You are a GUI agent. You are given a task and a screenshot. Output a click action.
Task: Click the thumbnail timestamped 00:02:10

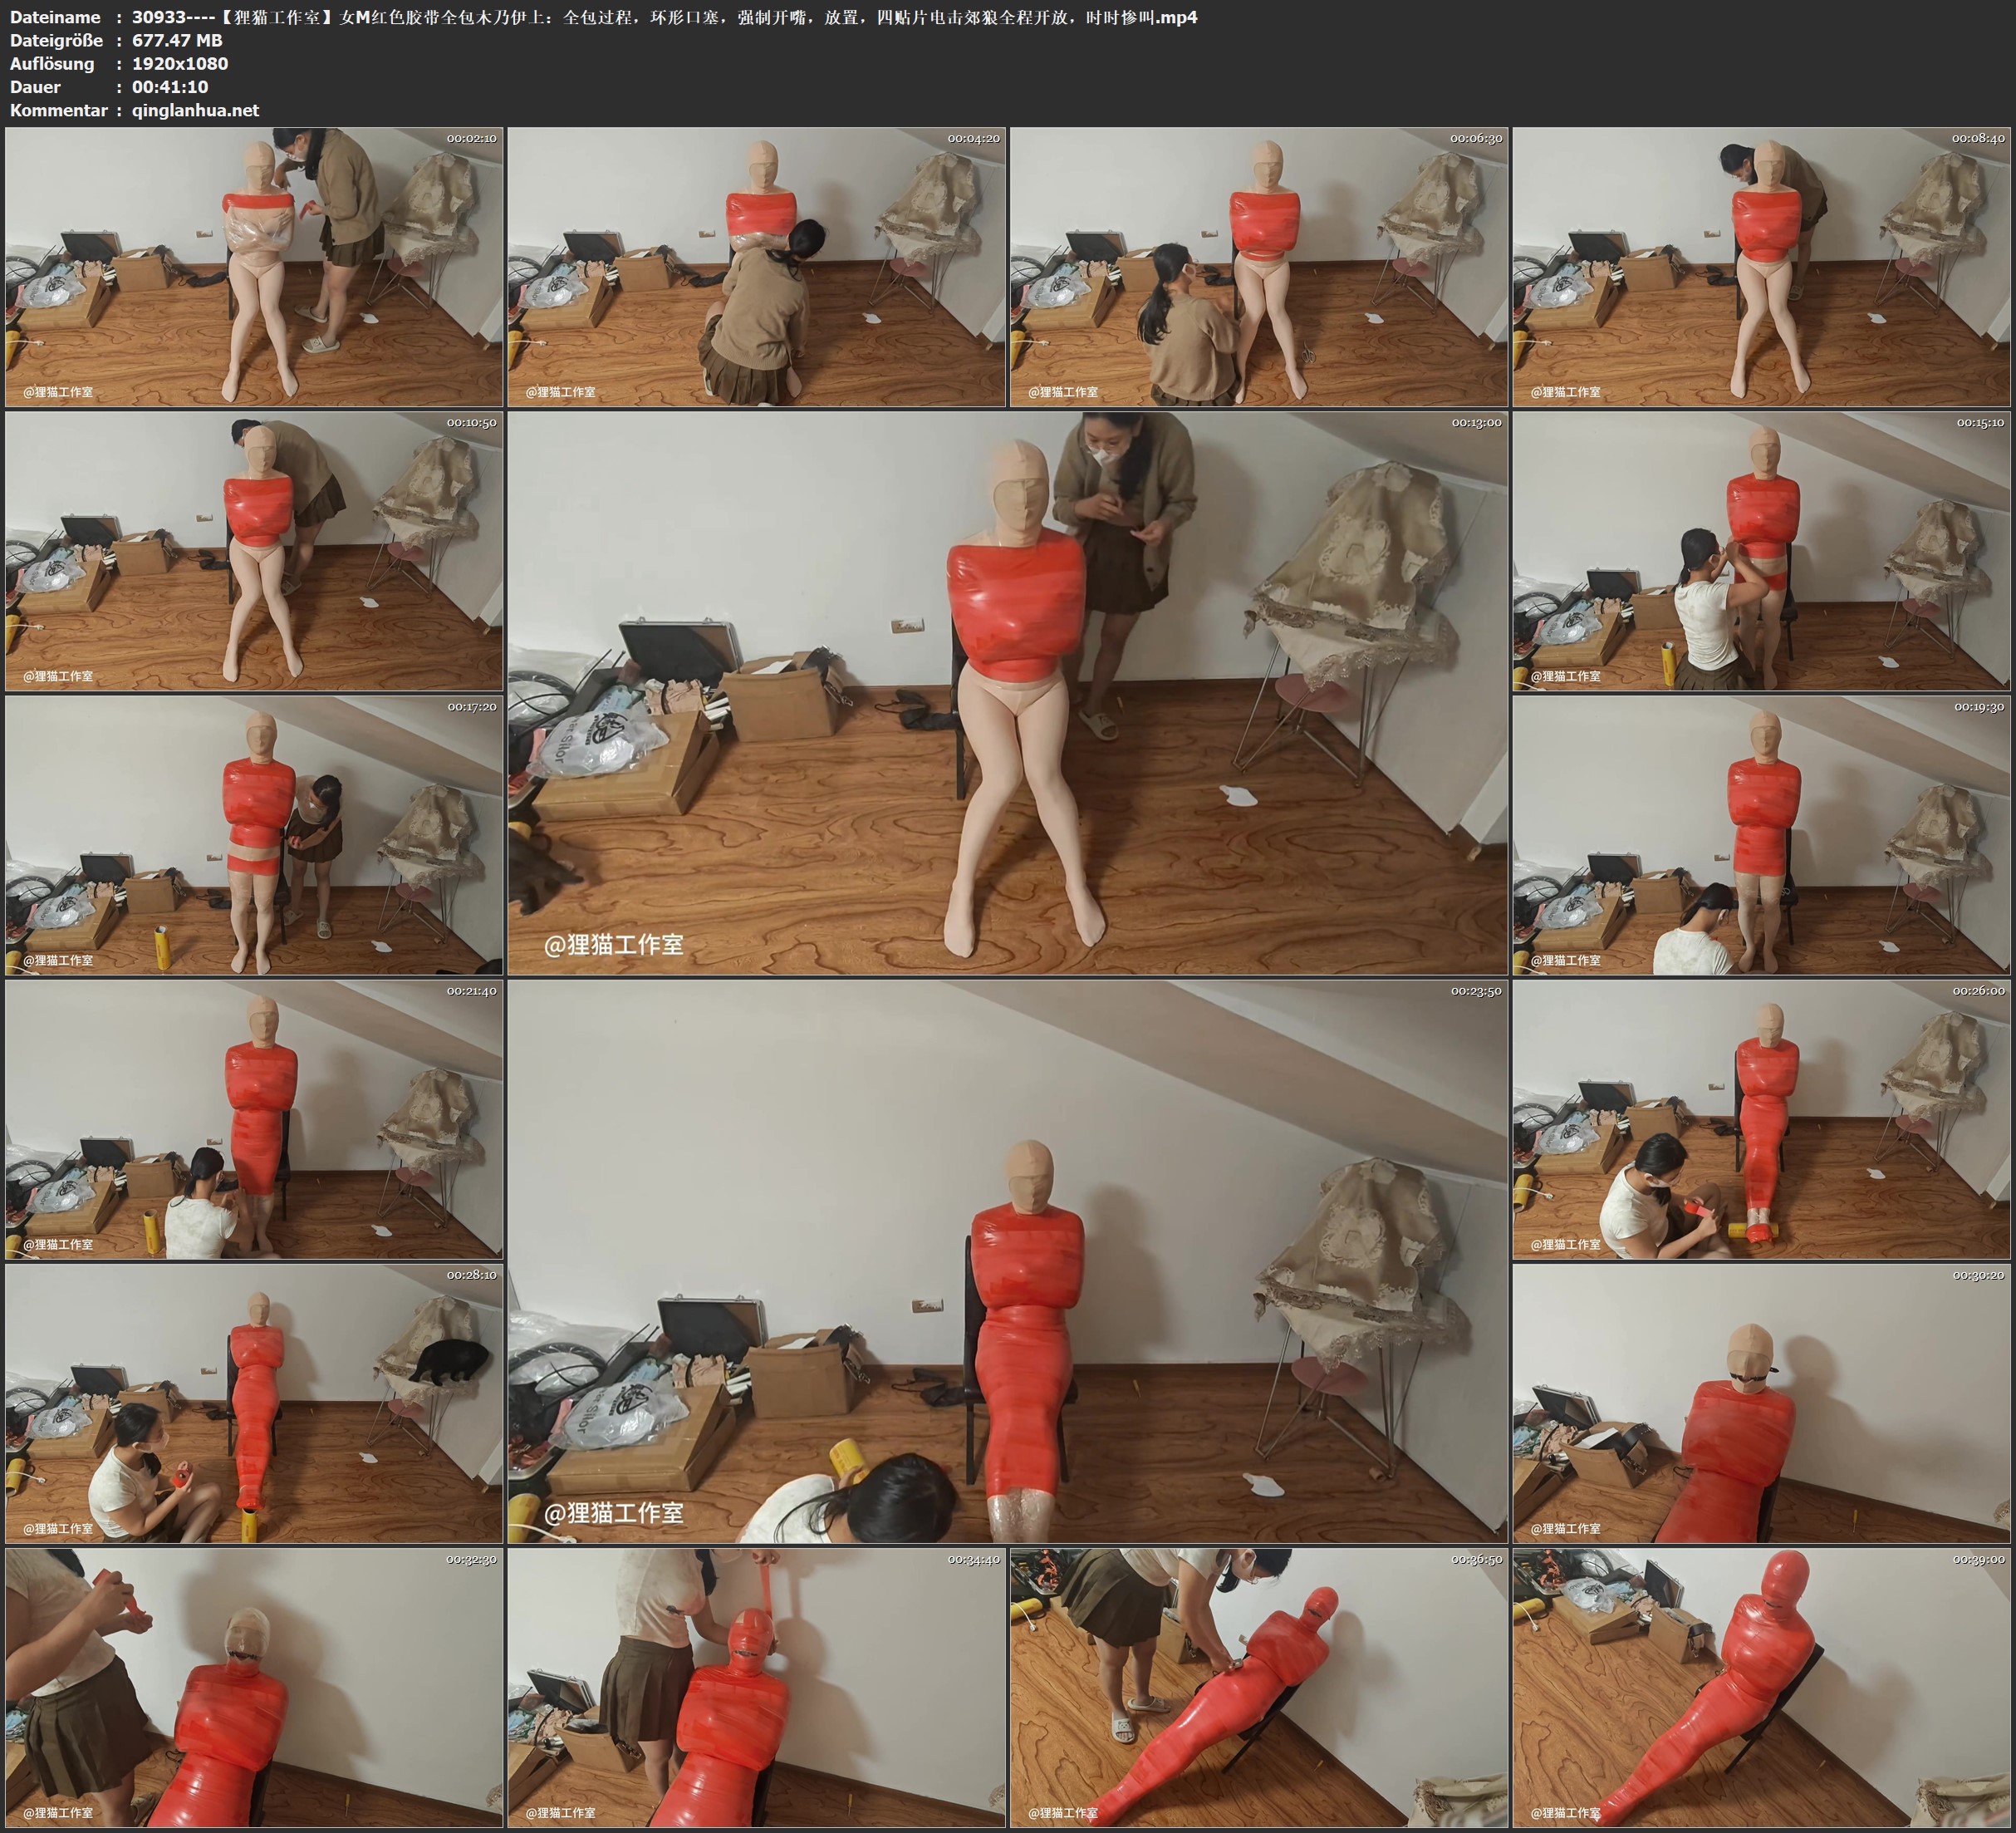[x=254, y=266]
